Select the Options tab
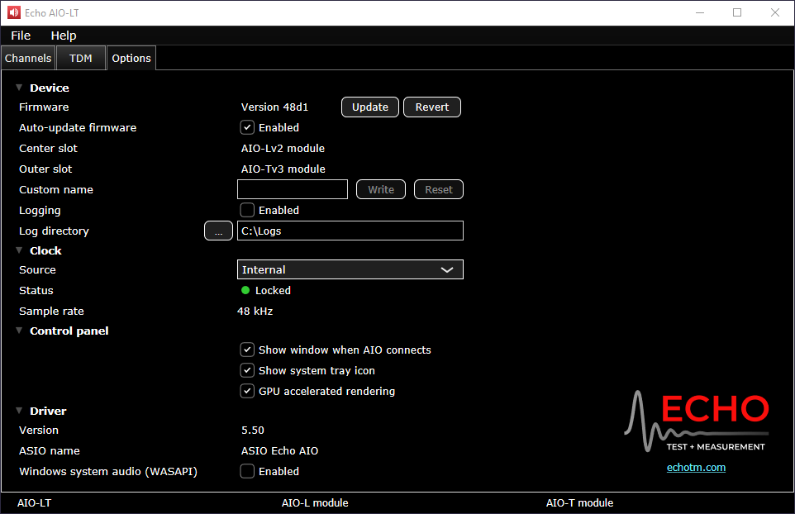Viewport: 795px width, 514px height. point(131,59)
